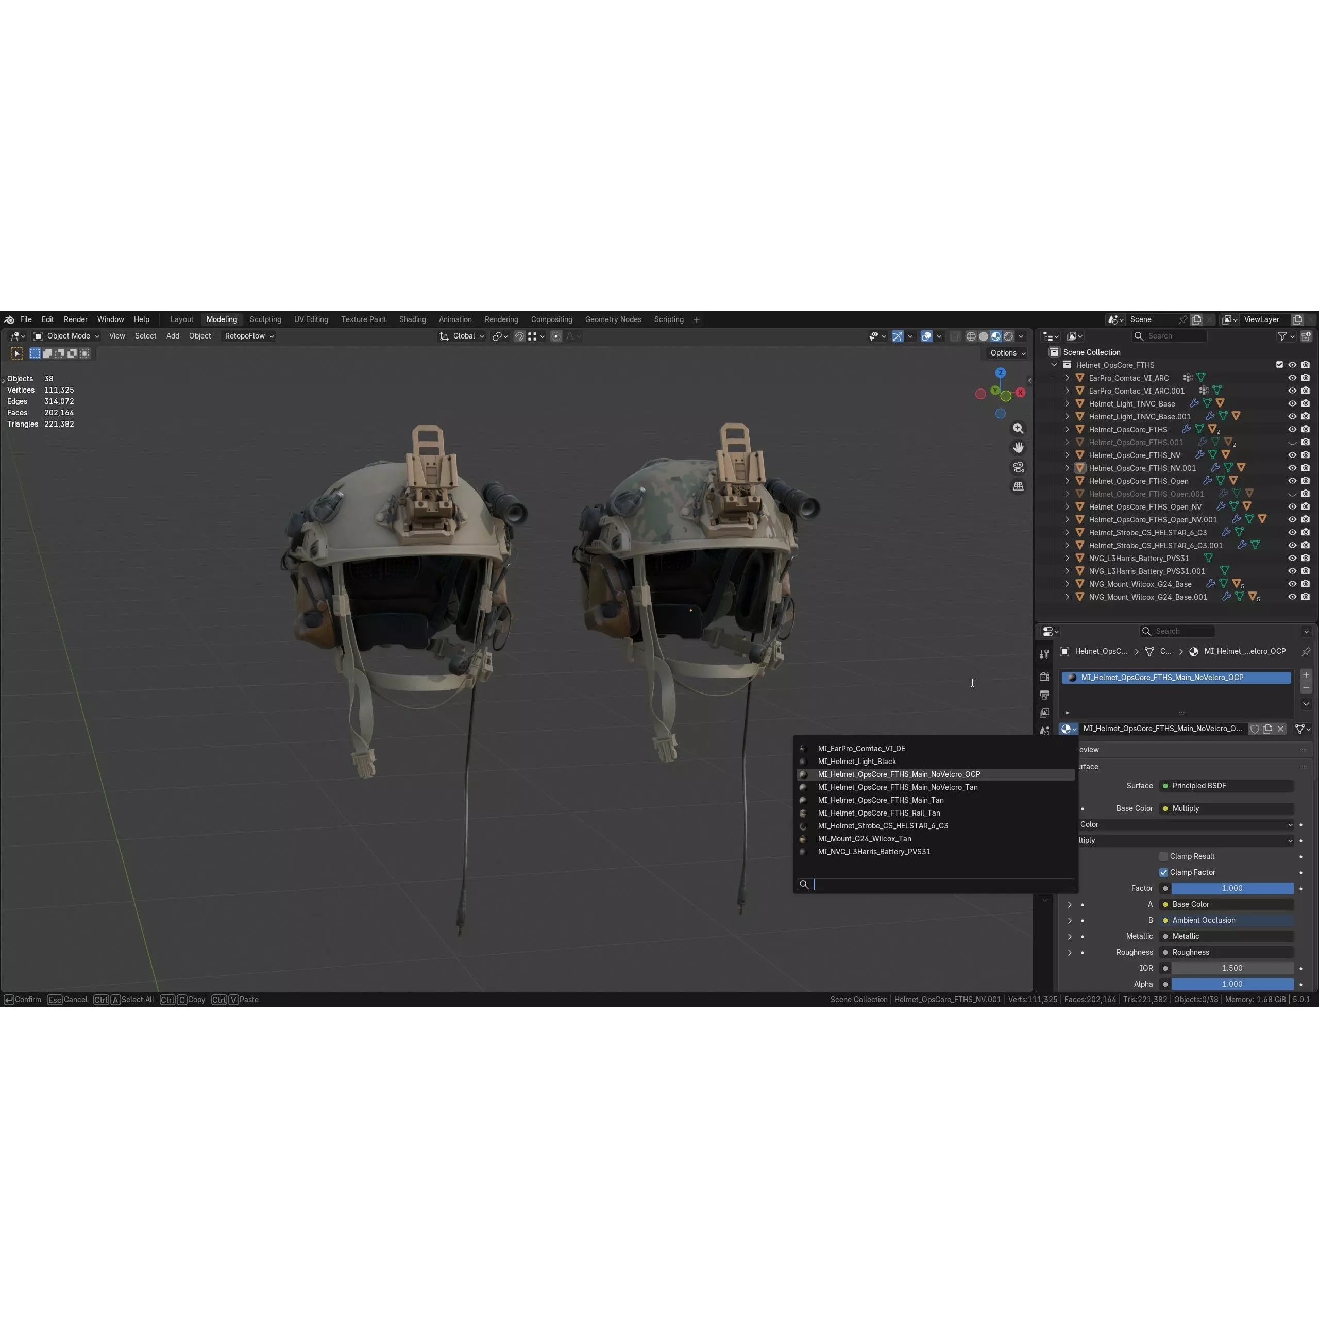Click the New Material copy icon next to material name
The width and height of the screenshot is (1319, 1319).
1267,729
